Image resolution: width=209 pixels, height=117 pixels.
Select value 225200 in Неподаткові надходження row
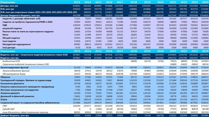tap(160, 44)
